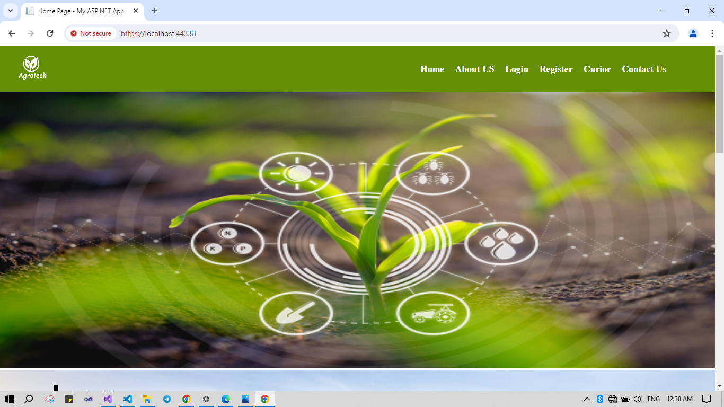This screenshot has width=724, height=407.
Task: Click the page scrollbar thumb
Action: [719, 103]
